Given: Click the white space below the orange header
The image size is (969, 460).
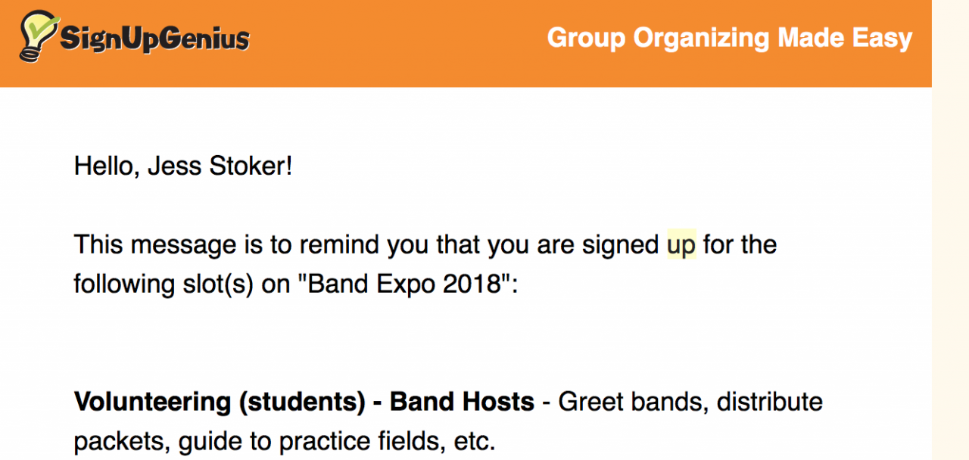Looking at the screenshot, I should tap(484, 121).
